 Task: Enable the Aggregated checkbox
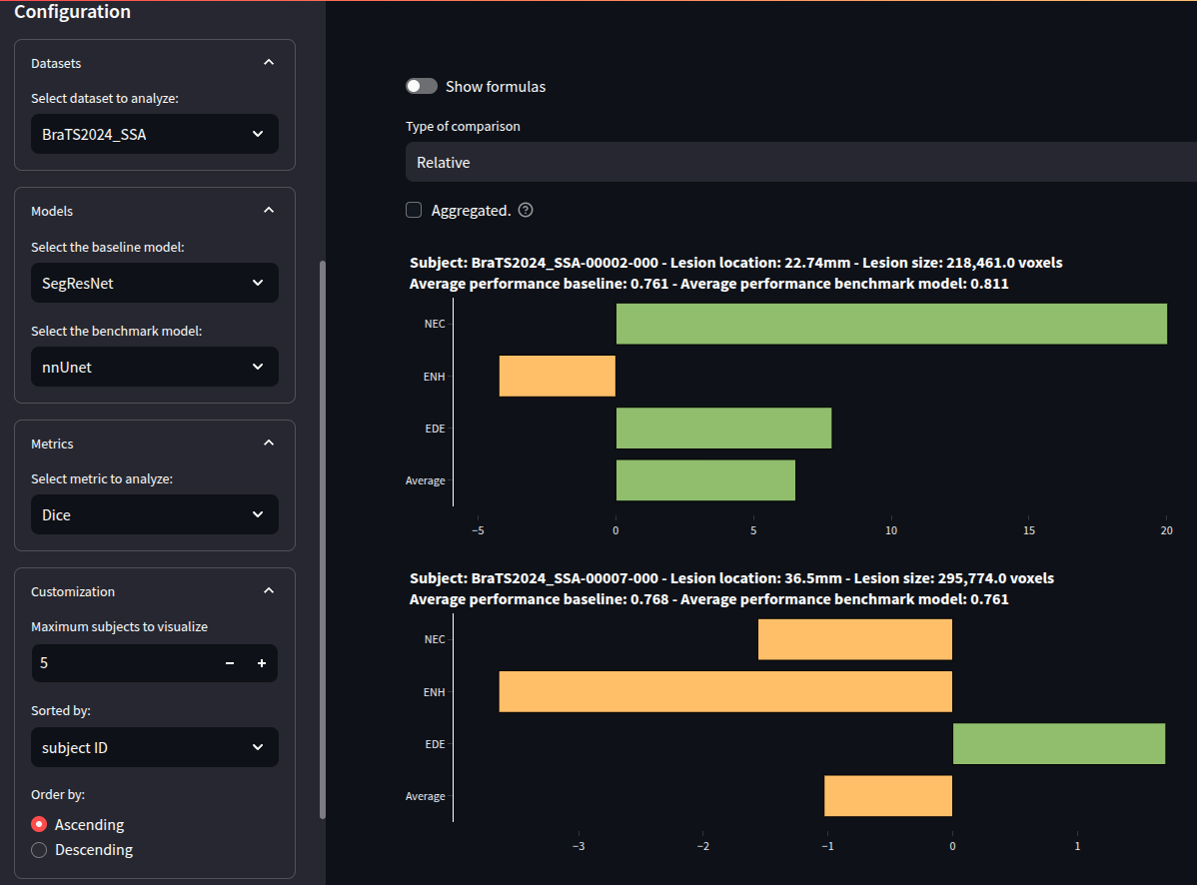tap(414, 211)
